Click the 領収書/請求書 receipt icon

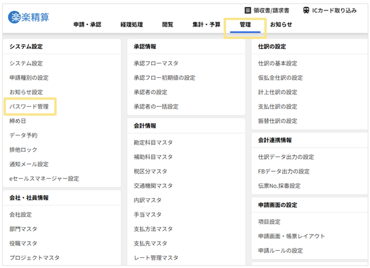point(248,10)
